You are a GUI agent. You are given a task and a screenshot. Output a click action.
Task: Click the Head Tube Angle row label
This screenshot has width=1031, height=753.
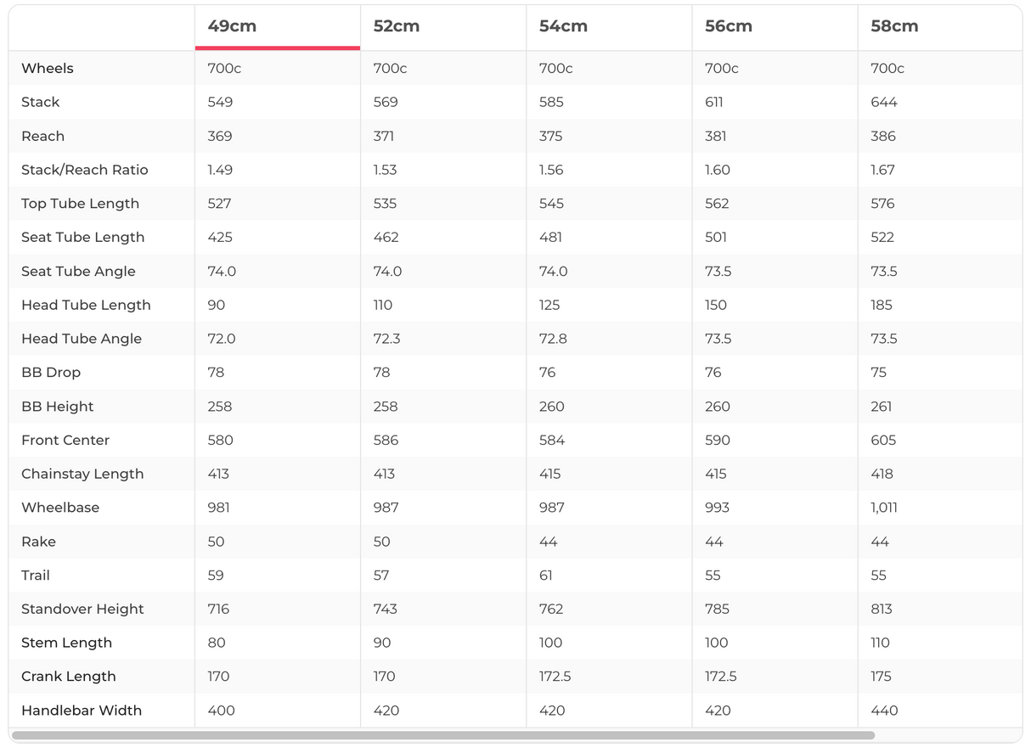[82, 339]
